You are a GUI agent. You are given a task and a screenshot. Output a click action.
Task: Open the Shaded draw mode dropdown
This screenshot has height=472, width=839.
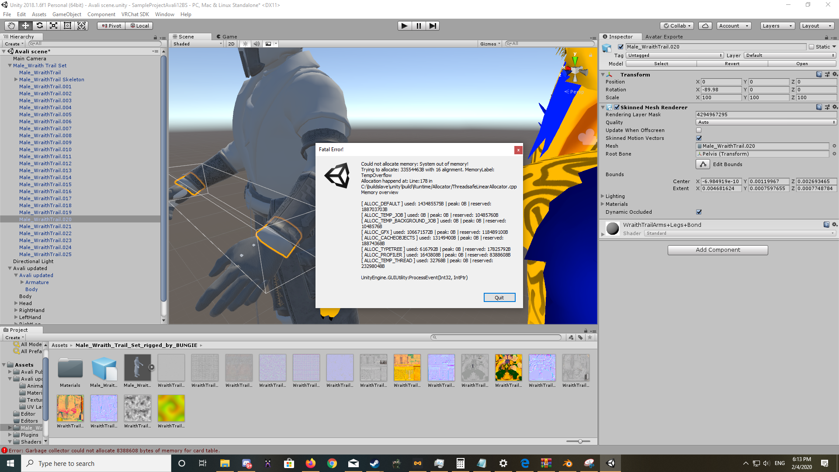pyautogui.click(x=198, y=44)
